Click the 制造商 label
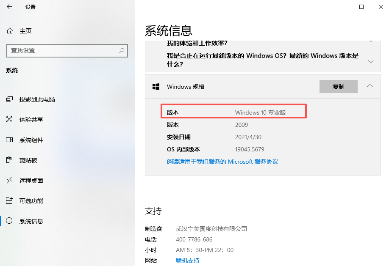Screen dimensions: 389x266 tap(154, 229)
